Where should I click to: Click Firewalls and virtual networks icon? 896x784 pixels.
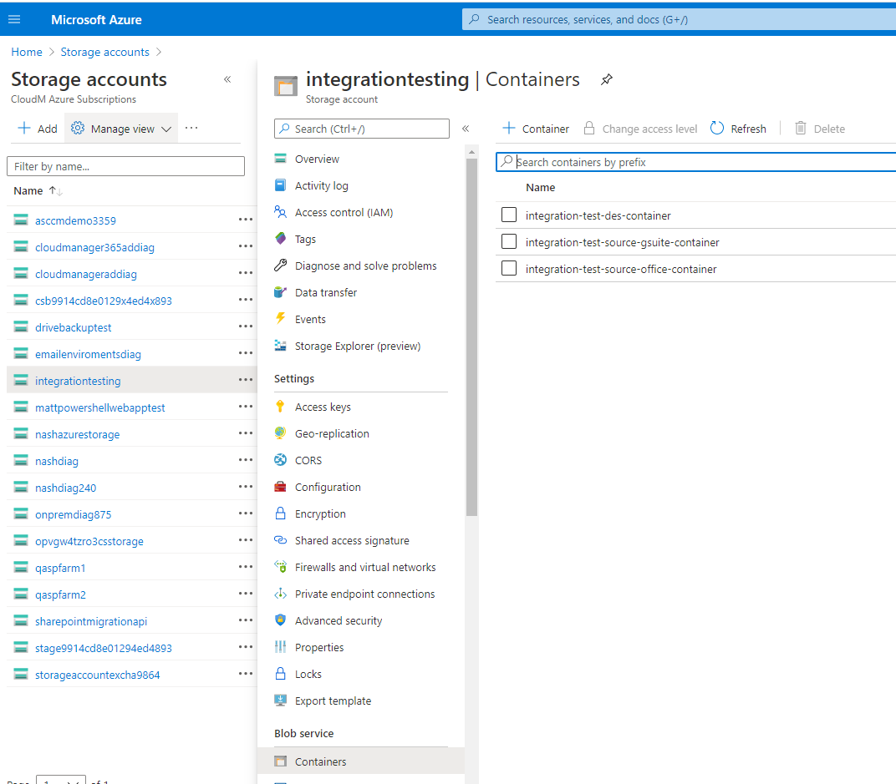tap(280, 566)
